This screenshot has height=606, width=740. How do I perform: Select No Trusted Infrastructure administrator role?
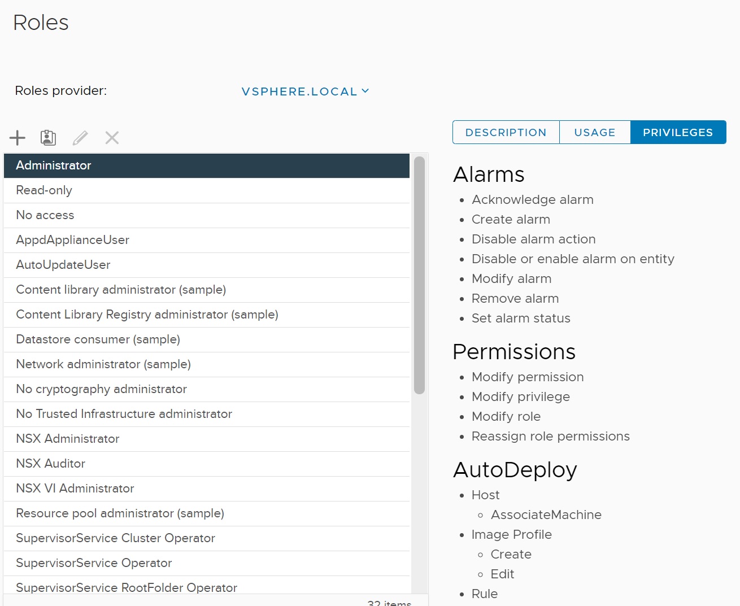pyautogui.click(x=207, y=414)
